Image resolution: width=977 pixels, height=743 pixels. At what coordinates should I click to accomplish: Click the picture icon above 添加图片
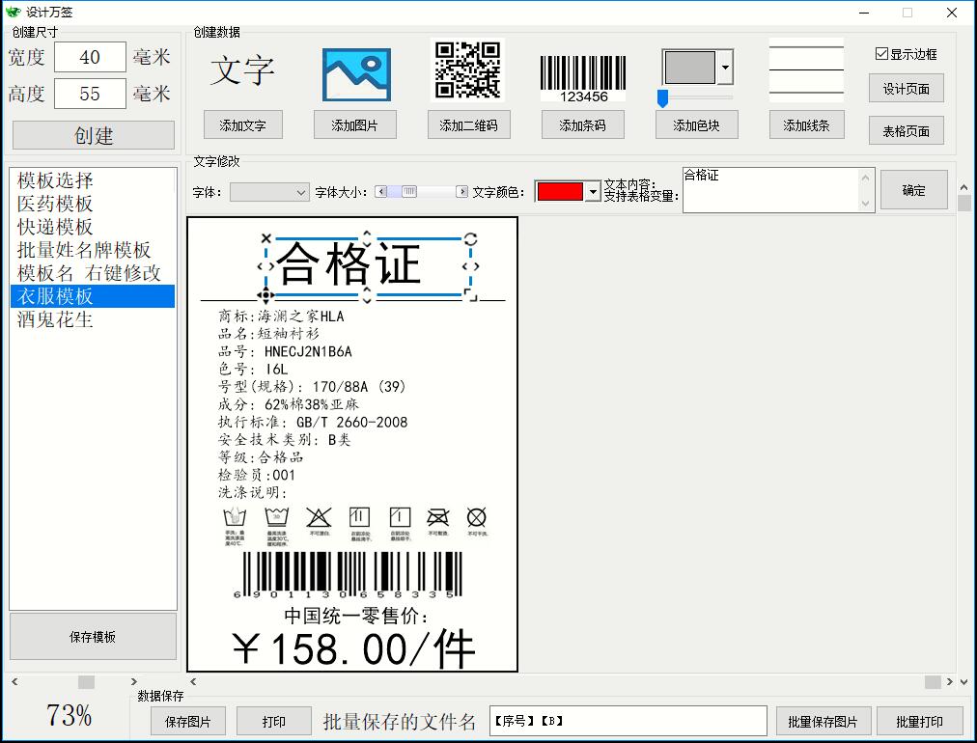click(355, 74)
